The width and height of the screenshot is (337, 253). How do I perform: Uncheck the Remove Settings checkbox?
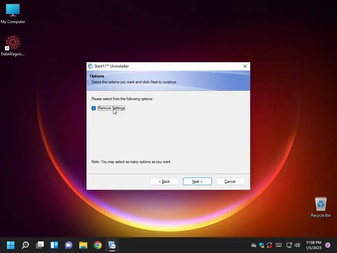[x=93, y=108]
